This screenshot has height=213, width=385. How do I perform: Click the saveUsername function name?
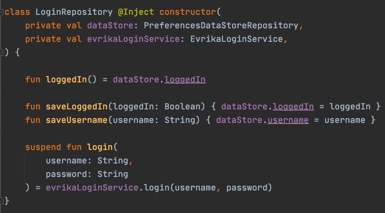click(77, 120)
